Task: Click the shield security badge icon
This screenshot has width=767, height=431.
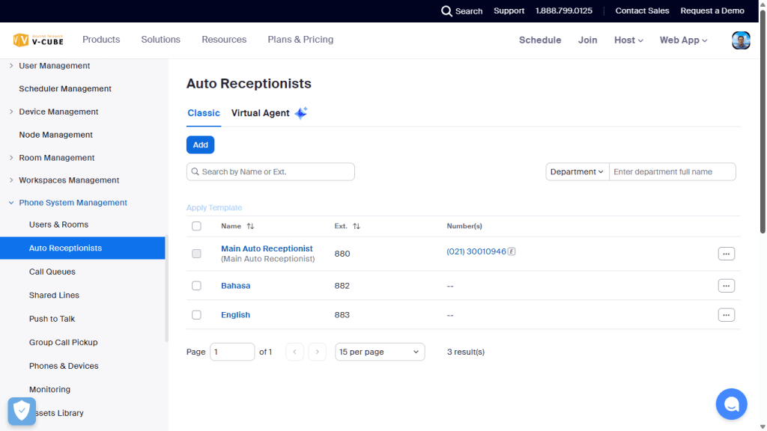Action: click(22, 411)
